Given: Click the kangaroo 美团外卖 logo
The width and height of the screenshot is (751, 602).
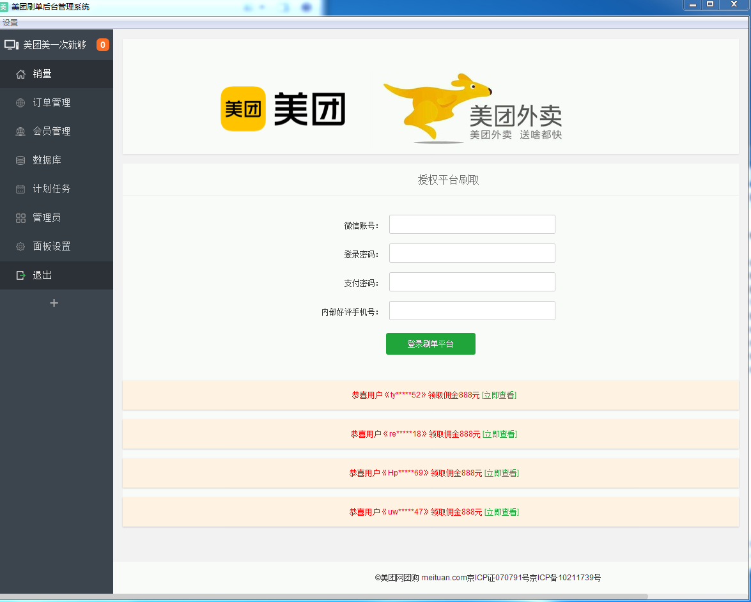Looking at the screenshot, I should click(x=473, y=108).
